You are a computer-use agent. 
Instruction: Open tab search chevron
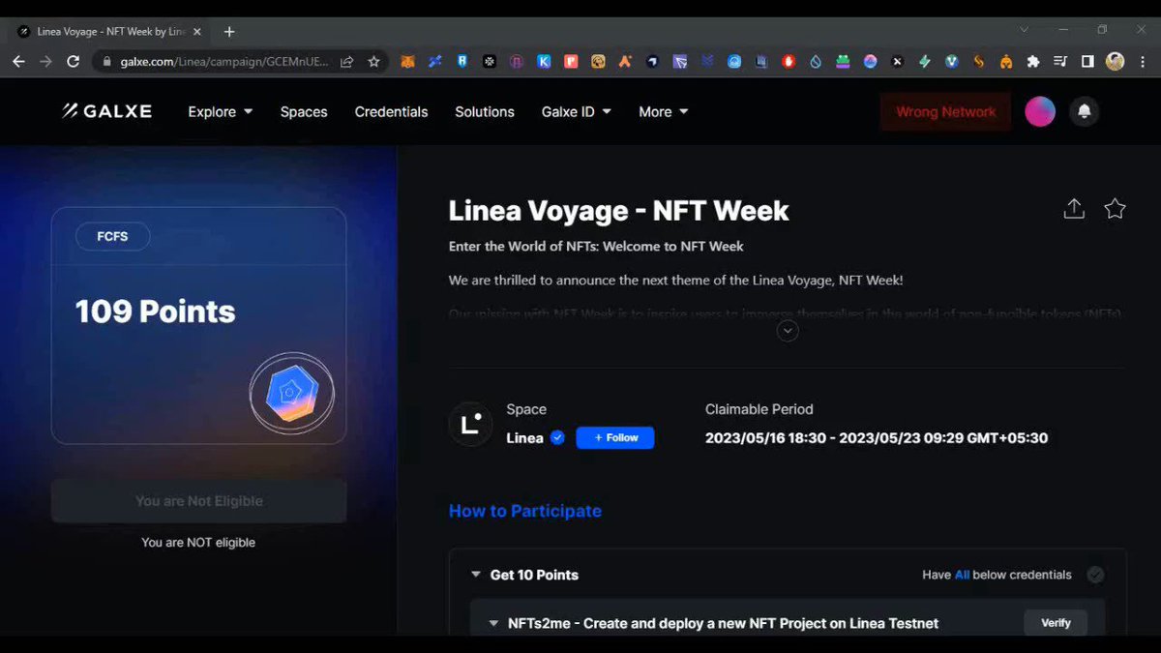(1025, 30)
